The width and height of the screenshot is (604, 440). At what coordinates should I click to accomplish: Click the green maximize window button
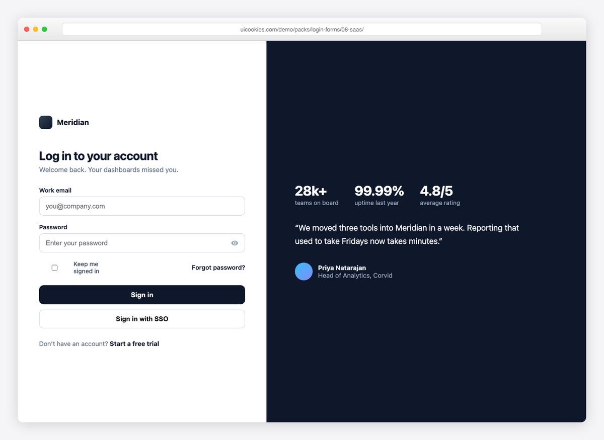[44, 29]
